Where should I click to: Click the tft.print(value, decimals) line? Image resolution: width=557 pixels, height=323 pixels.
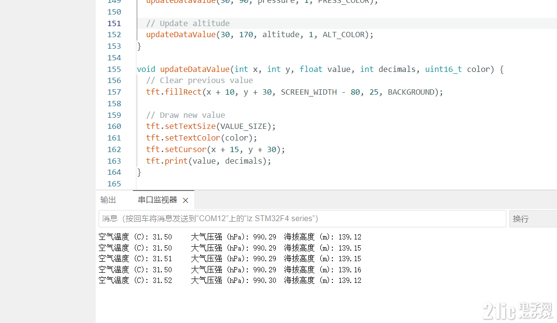pyautogui.click(x=209, y=161)
